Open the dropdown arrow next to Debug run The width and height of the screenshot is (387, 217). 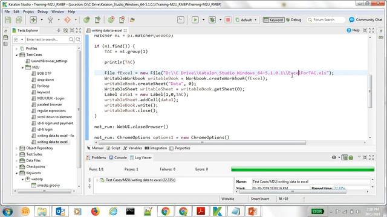click(220, 20)
